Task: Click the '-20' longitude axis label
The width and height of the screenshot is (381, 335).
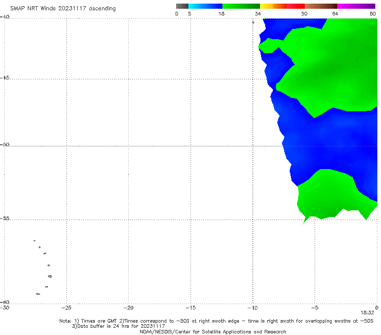Action: coord(128,308)
